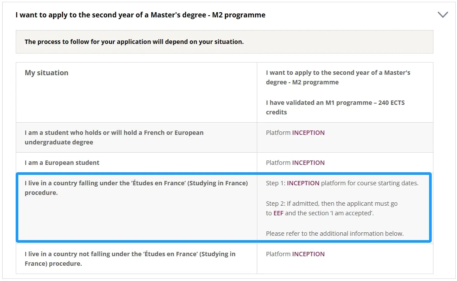Select the French or European undergraduate degree situation cell
The height and width of the screenshot is (281, 457).
click(x=114, y=137)
